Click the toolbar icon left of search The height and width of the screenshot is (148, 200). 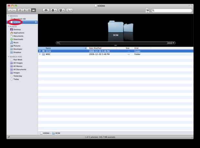click(x=147, y=10)
